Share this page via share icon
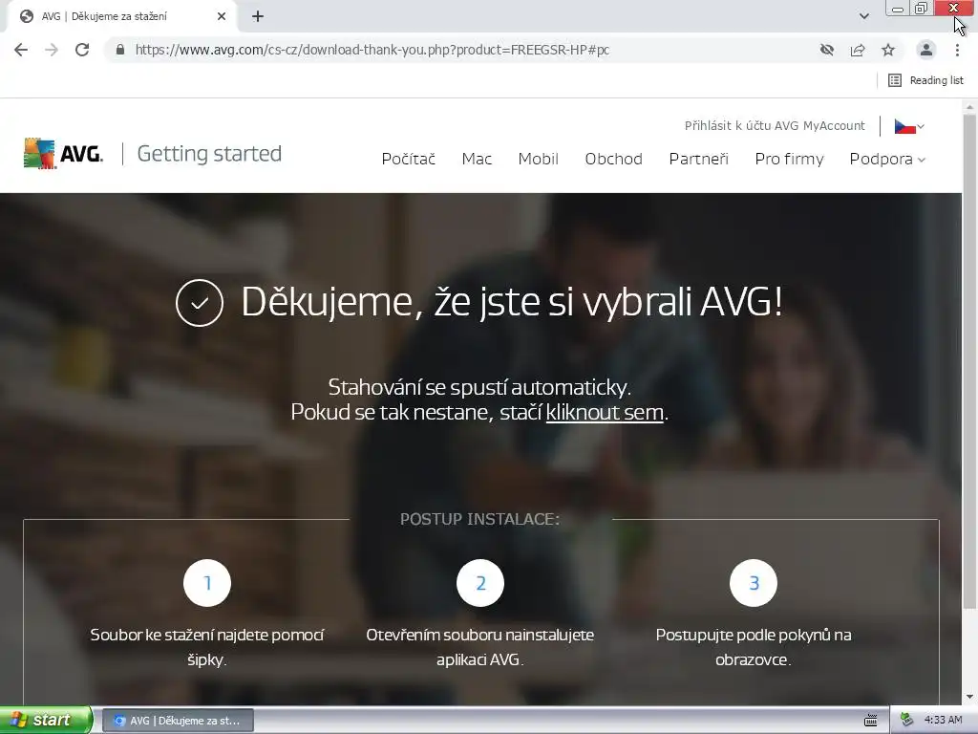 pyautogui.click(x=858, y=50)
